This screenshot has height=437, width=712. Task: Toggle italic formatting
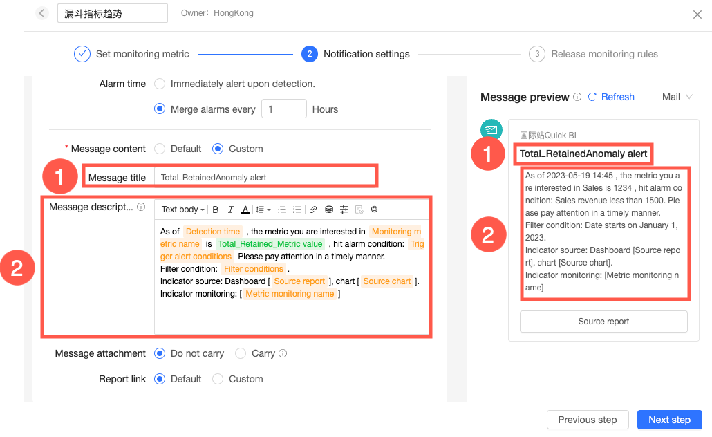coord(231,210)
